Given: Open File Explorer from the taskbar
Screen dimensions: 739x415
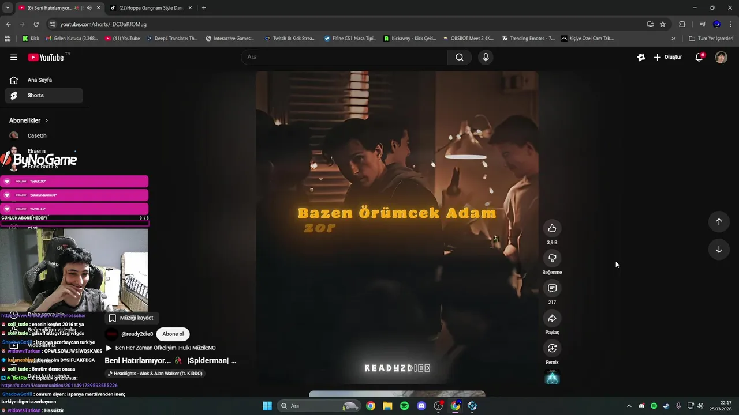Looking at the screenshot, I should [x=387, y=406].
